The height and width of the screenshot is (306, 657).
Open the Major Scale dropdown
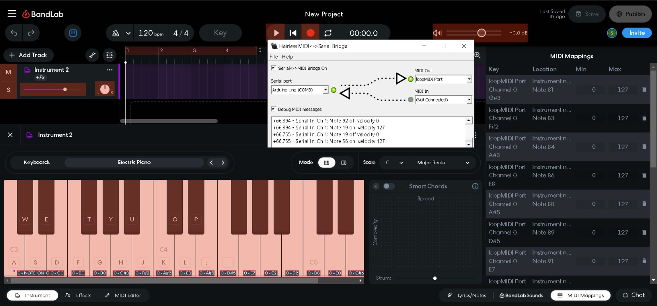(443, 163)
